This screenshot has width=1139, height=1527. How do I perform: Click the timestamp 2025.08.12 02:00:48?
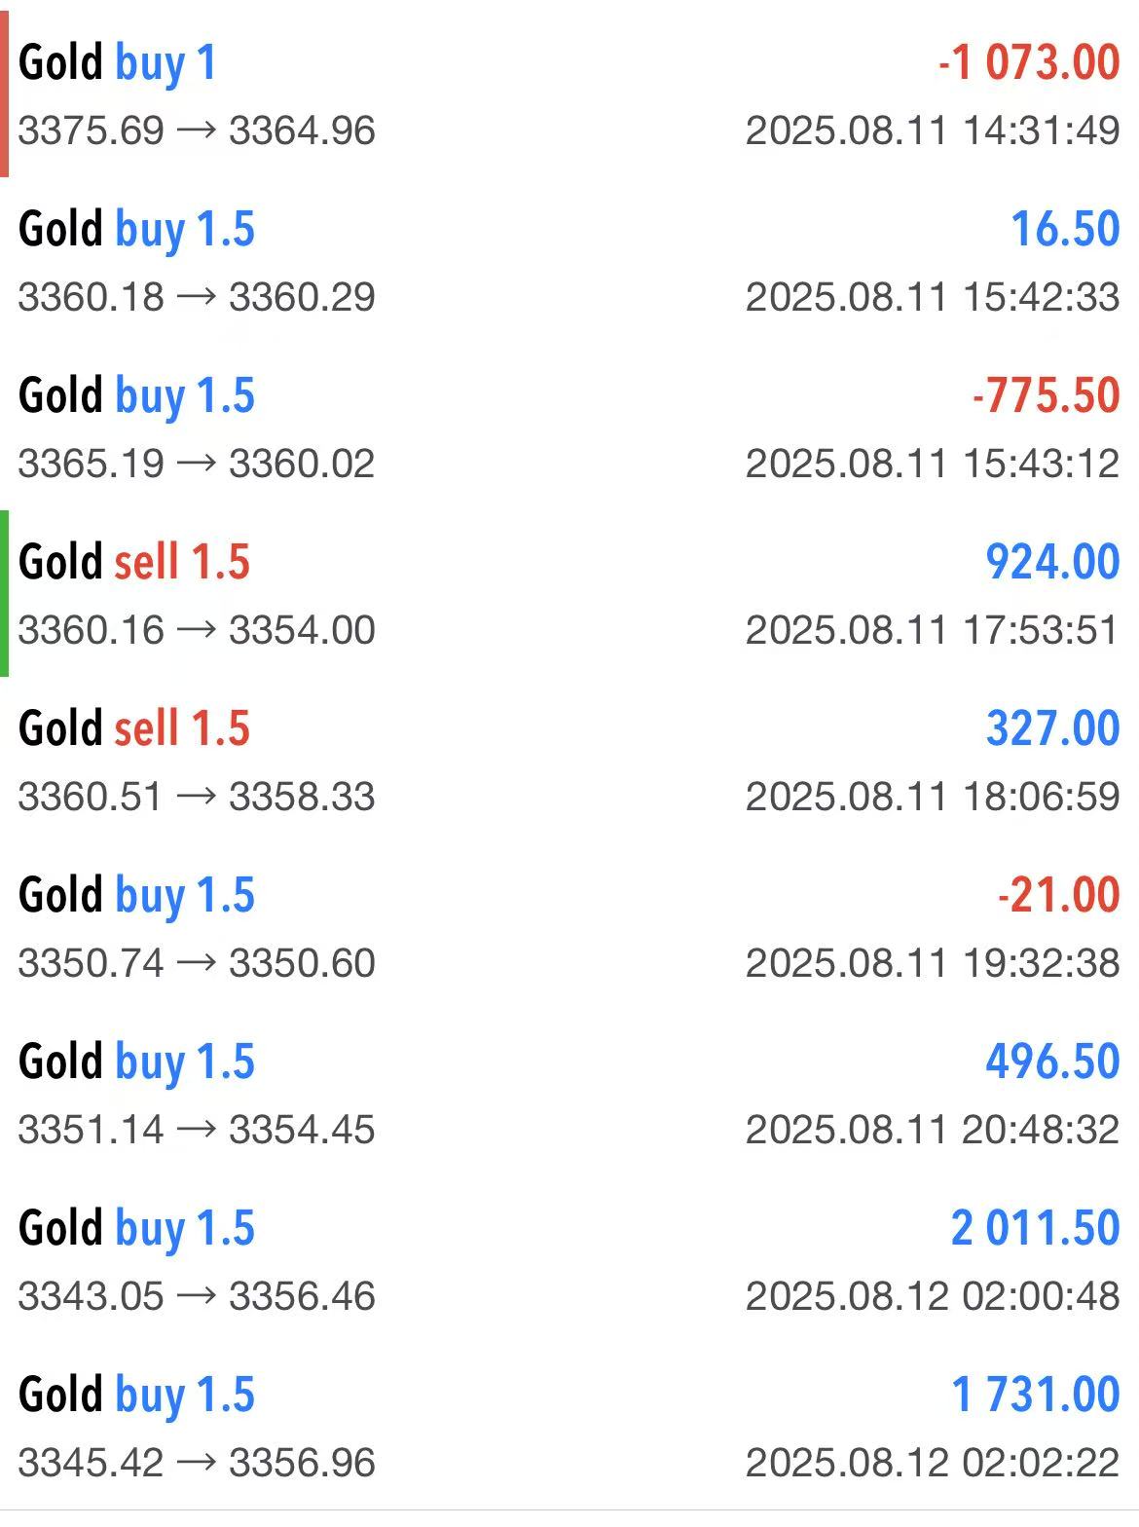point(933,1296)
